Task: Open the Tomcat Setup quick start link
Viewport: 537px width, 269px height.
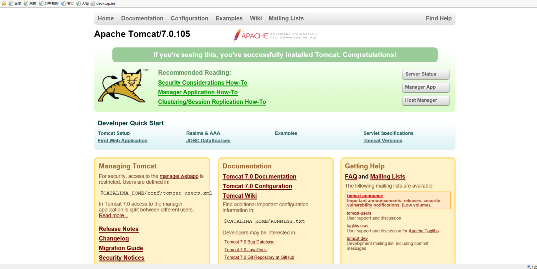Action: click(x=114, y=133)
